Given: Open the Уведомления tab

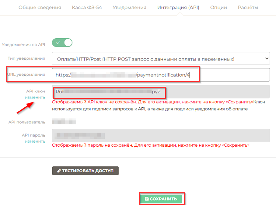Looking at the screenshot, I should pyautogui.click(x=129, y=7).
